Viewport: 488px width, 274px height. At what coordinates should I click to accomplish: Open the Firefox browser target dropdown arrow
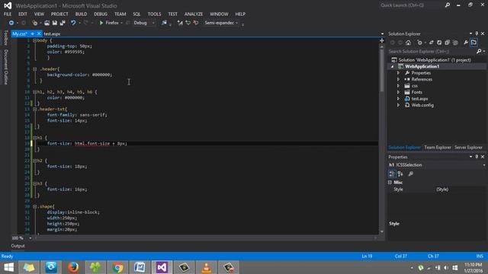(121, 23)
